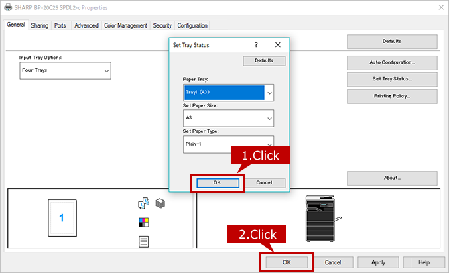Viewport: 449px width, 273px height.
Task: Click the Help button
Action: tap(424, 262)
